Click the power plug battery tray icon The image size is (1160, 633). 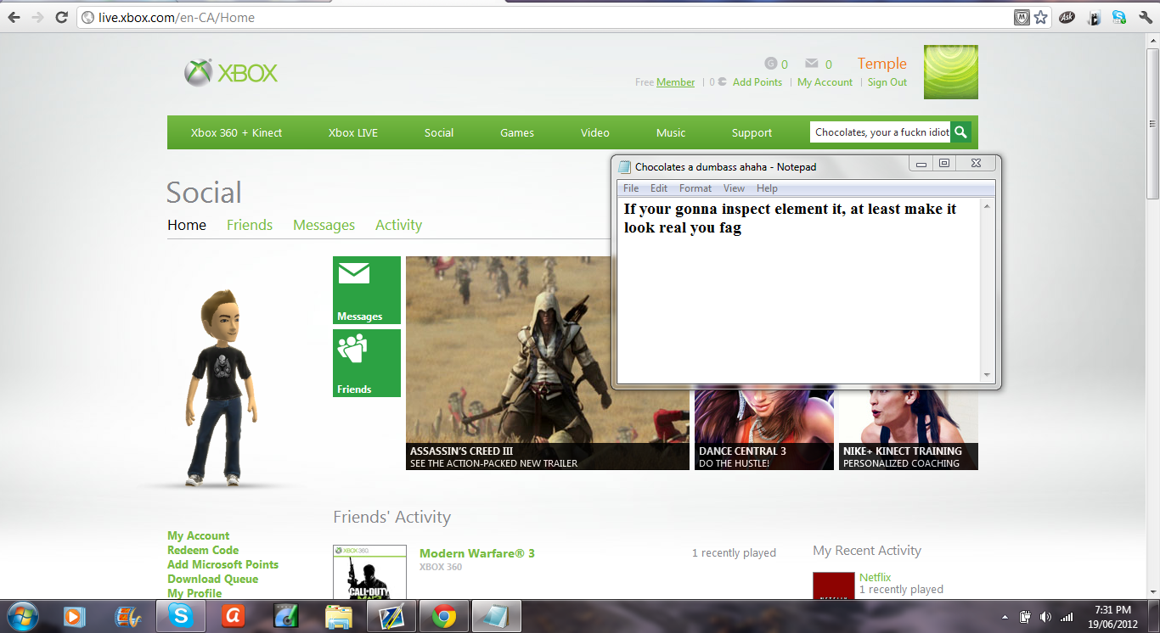click(x=1025, y=617)
